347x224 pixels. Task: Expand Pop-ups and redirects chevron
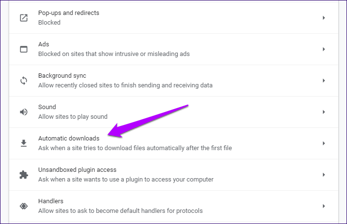click(x=324, y=18)
